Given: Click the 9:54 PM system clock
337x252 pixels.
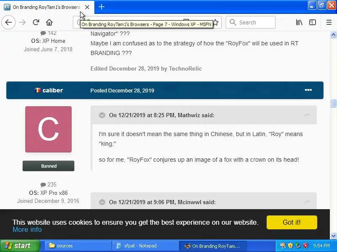Looking at the screenshot, I should click(x=321, y=246).
